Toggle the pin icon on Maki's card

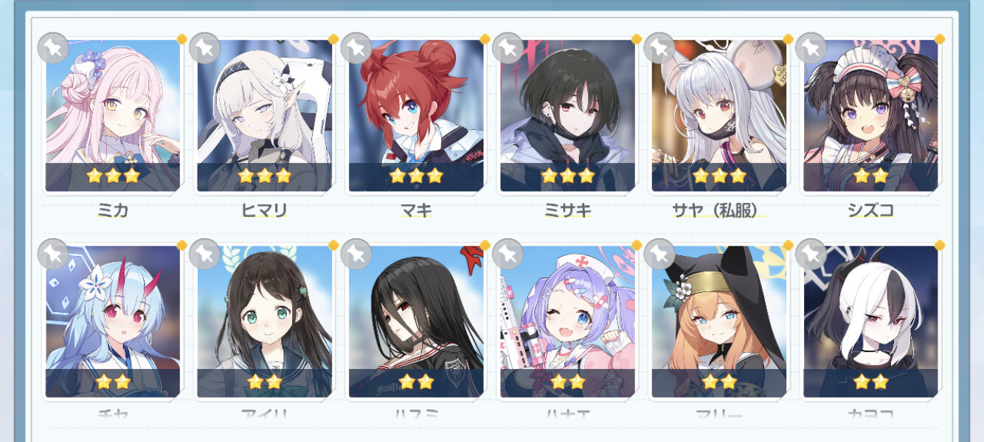[x=356, y=48]
